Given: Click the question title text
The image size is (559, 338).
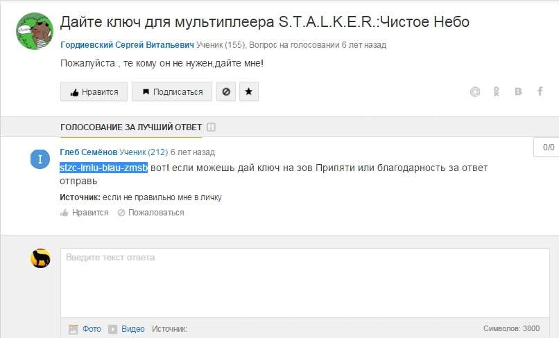Looking at the screenshot, I should click(x=264, y=22).
